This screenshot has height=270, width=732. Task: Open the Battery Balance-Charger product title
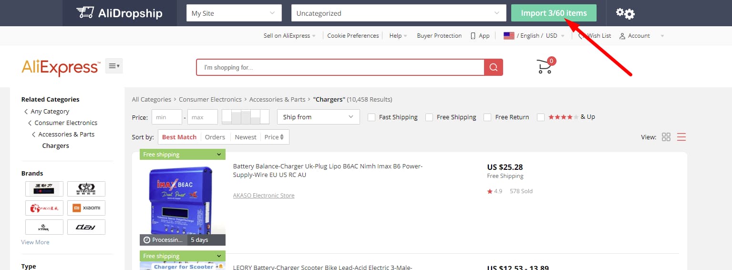coord(328,171)
